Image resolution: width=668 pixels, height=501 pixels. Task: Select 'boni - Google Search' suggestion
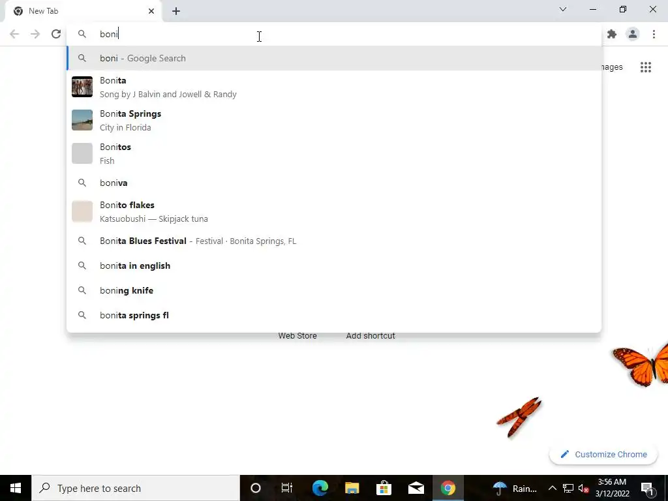tap(334, 58)
